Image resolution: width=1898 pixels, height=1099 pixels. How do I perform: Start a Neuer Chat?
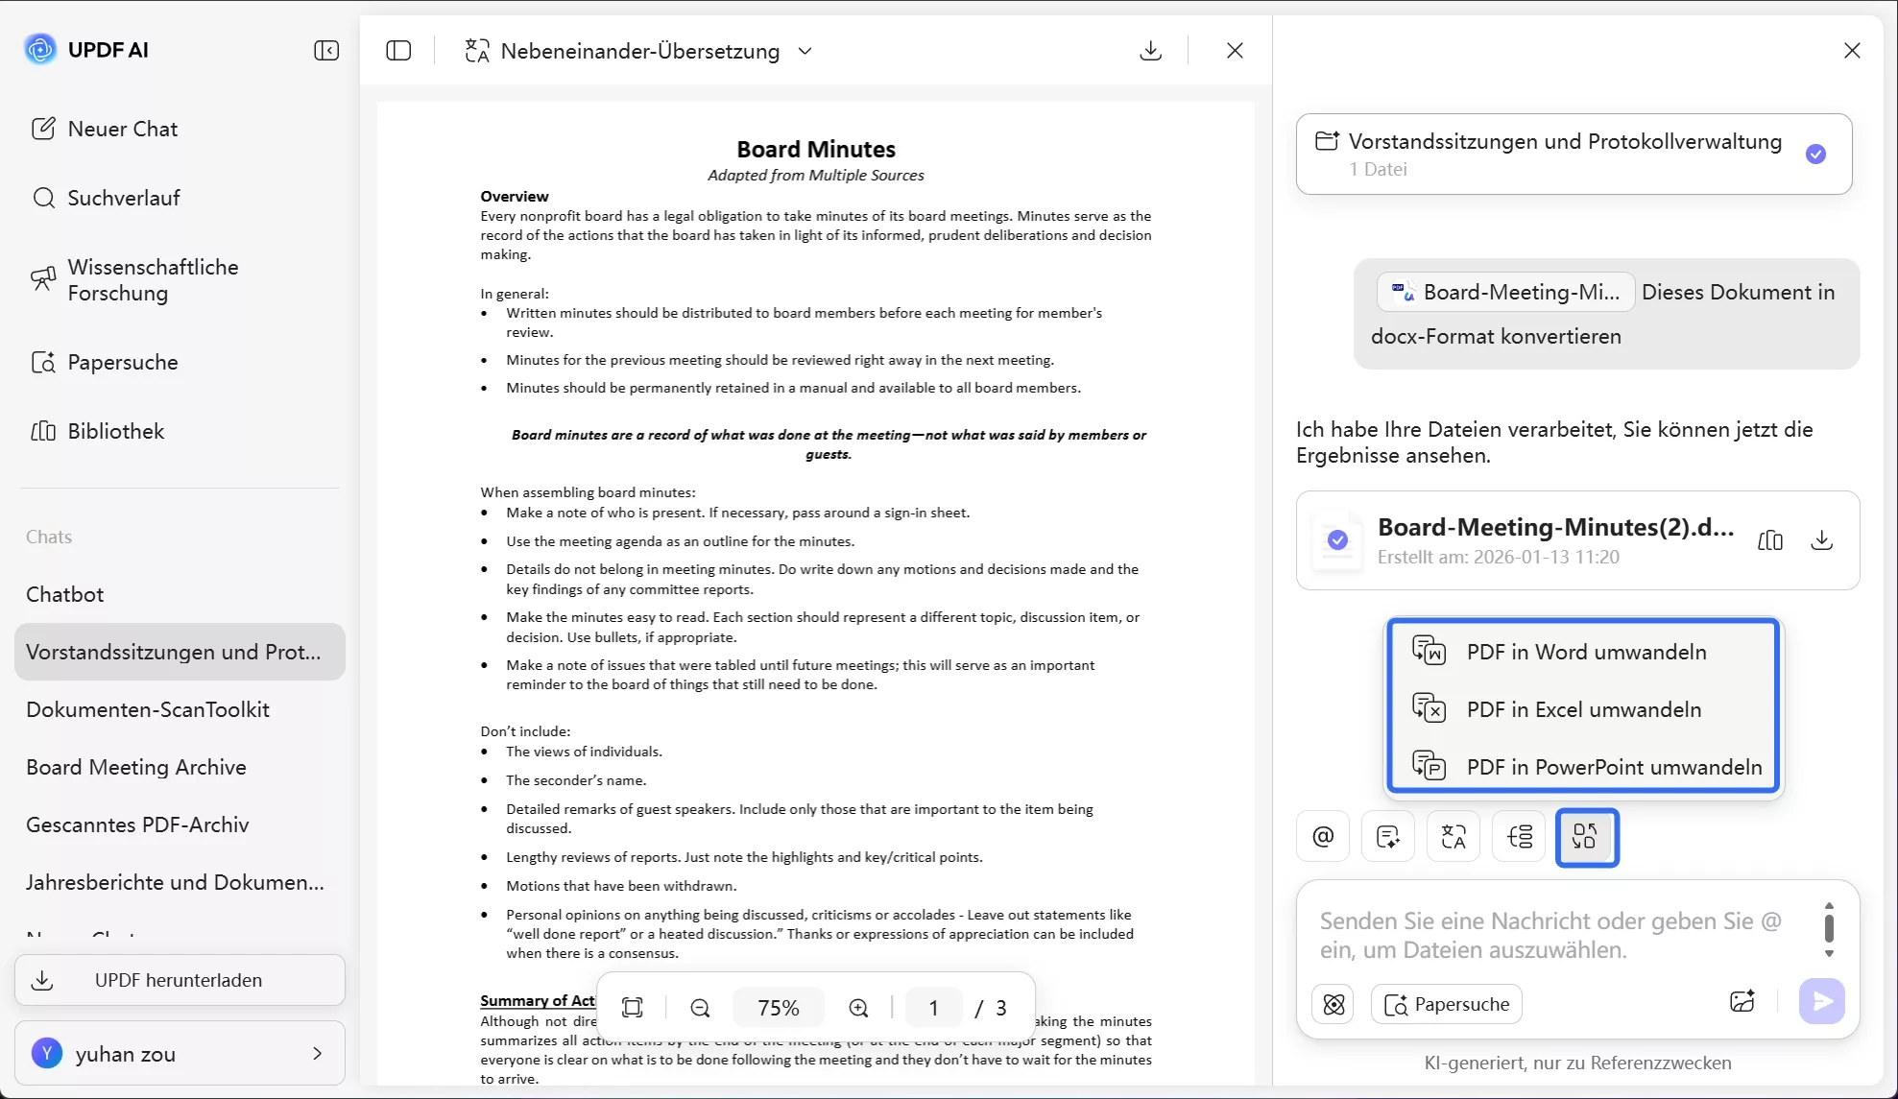pyautogui.click(x=121, y=128)
